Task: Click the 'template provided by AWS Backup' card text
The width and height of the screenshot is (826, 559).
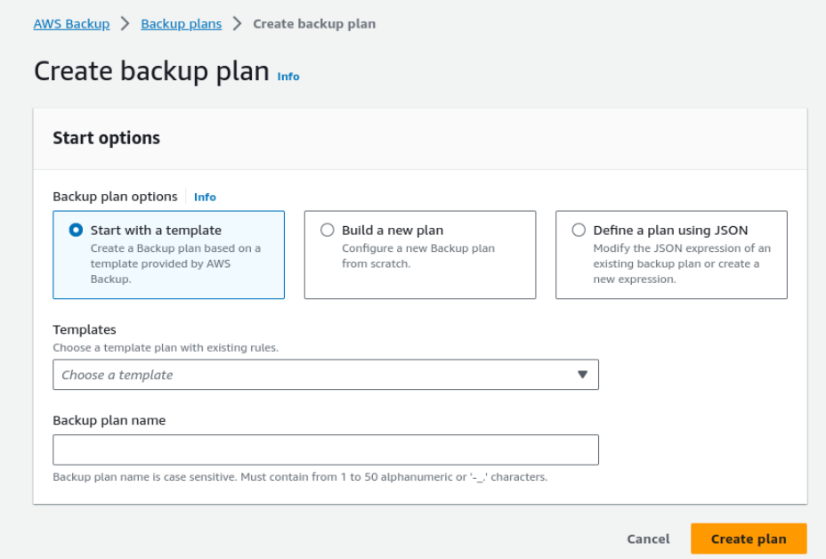Action: [175, 263]
